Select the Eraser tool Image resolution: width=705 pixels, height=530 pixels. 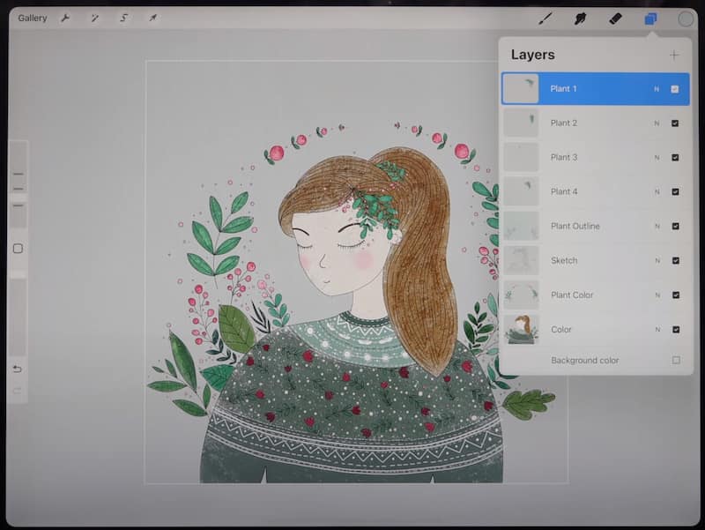click(x=613, y=18)
